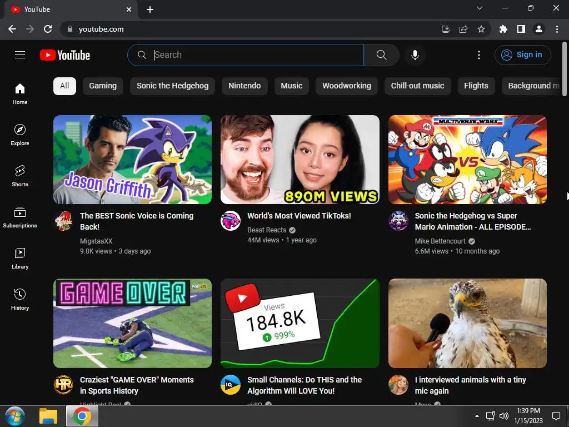Open a new browser tab with plus button
This screenshot has width=569, height=427.
pyautogui.click(x=150, y=9)
